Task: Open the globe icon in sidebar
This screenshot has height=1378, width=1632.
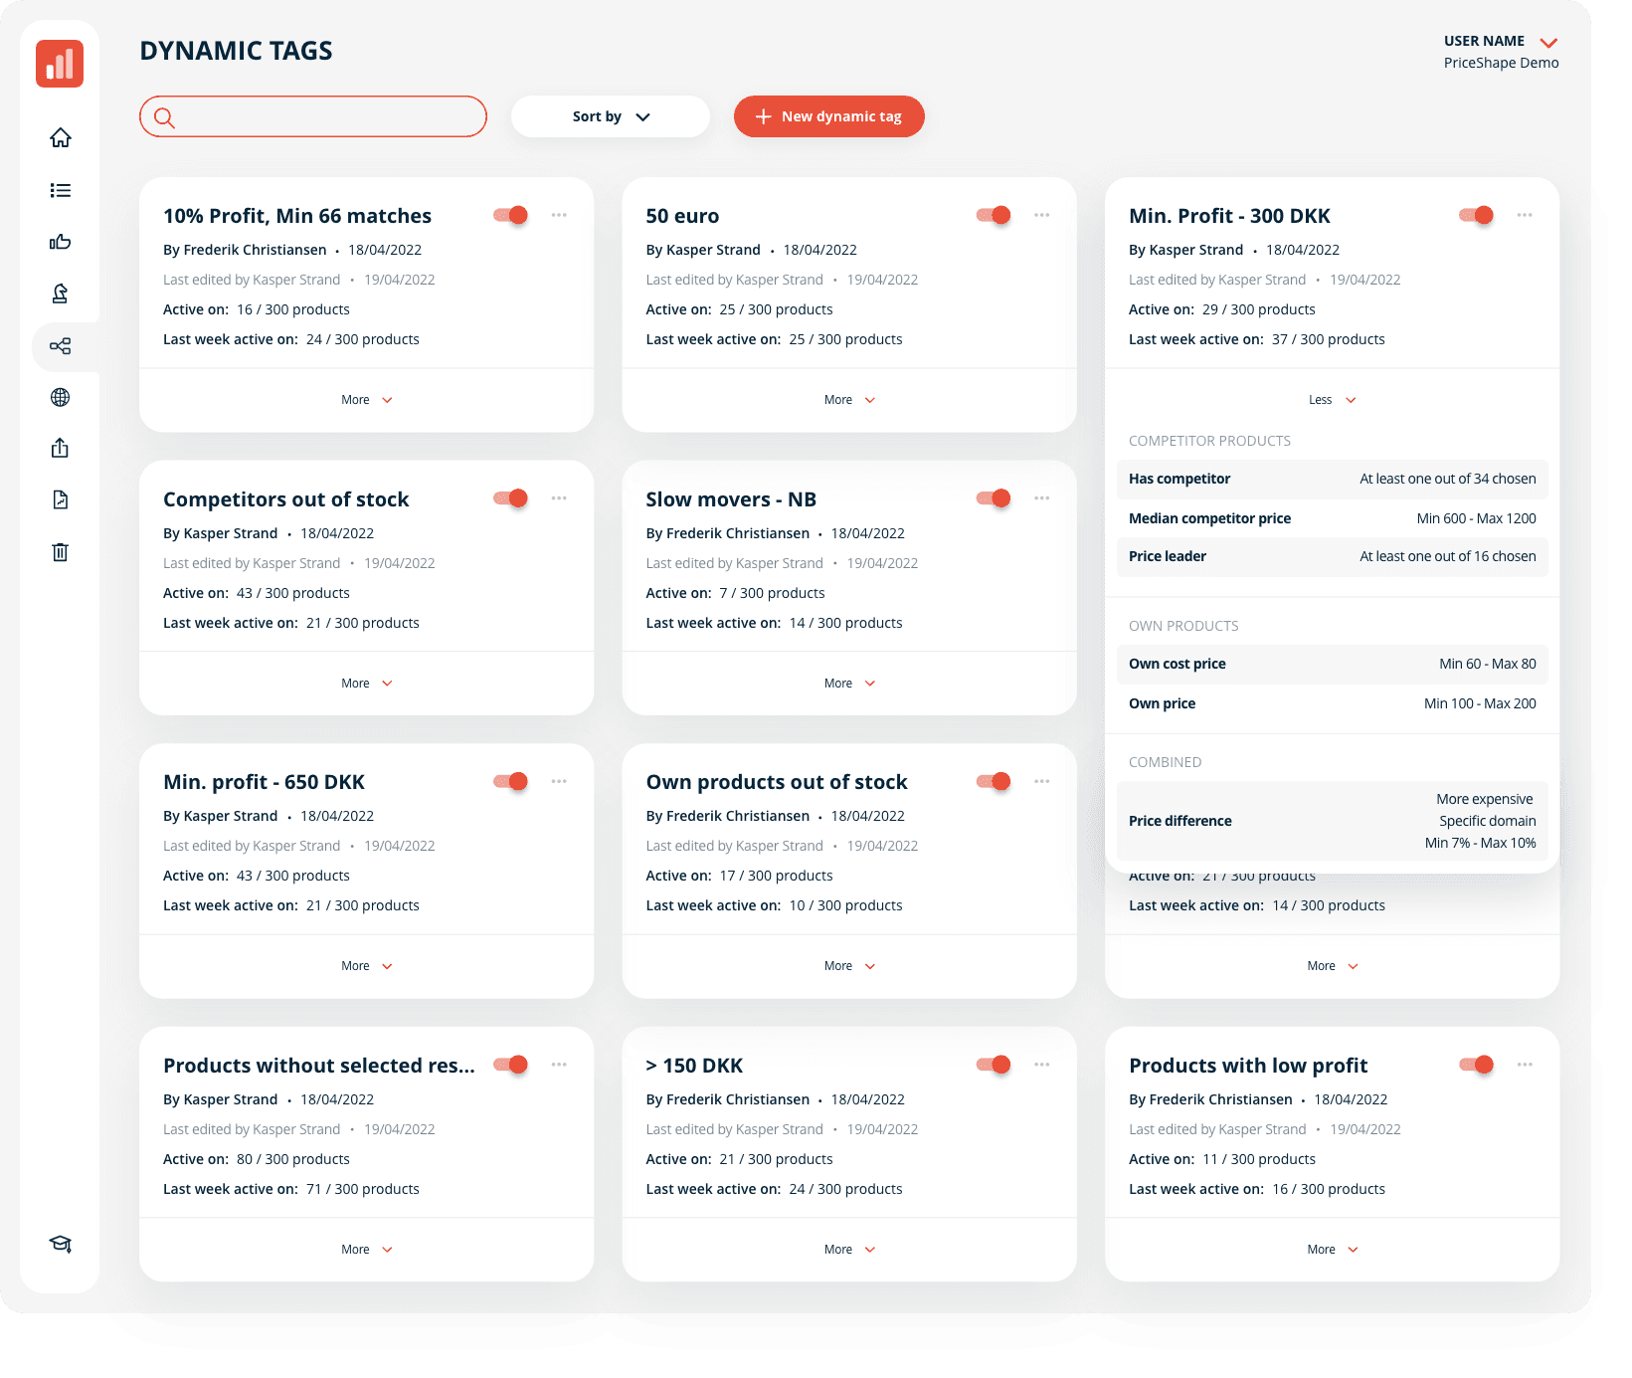Action: point(61,397)
